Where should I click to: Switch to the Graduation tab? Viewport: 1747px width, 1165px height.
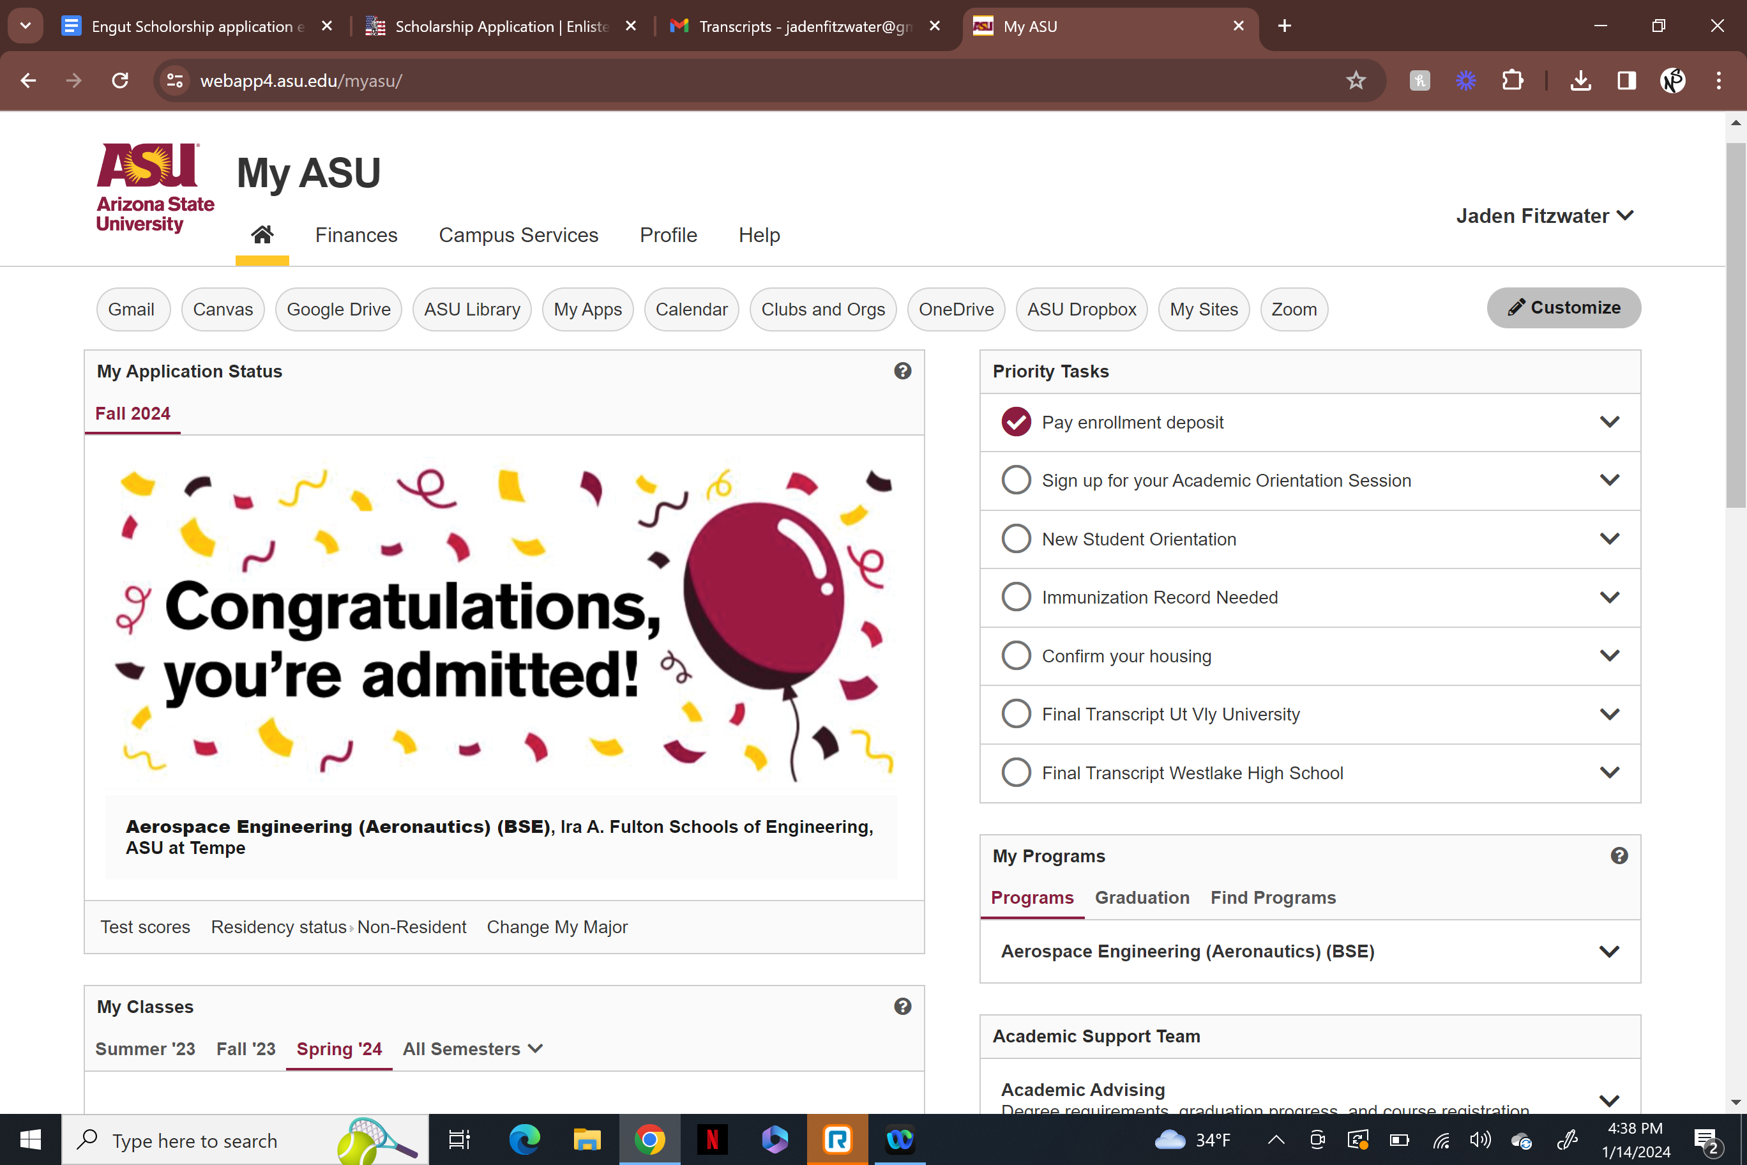[x=1142, y=897]
